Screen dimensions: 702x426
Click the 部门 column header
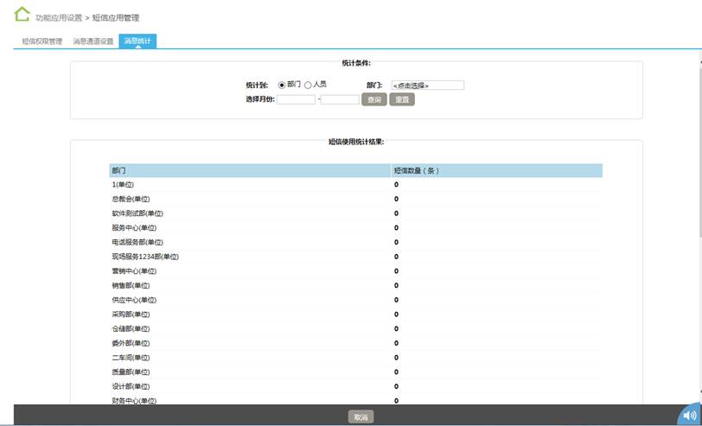click(x=119, y=170)
